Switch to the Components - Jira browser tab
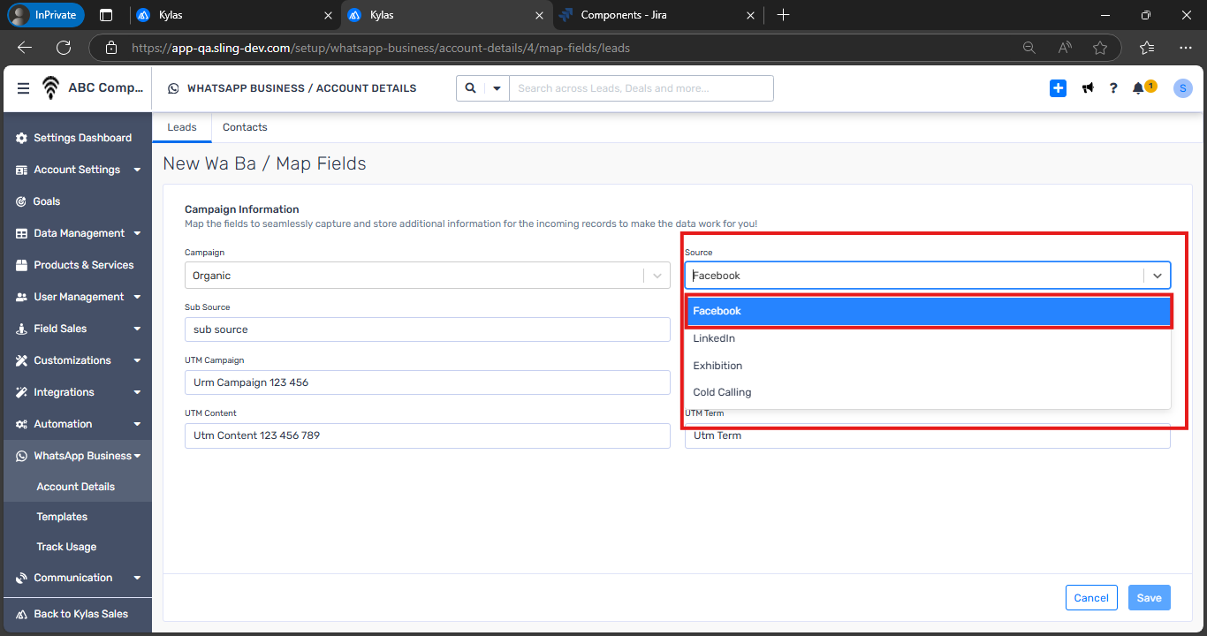This screenshot has width=1207, height=636. click(657, 15)
